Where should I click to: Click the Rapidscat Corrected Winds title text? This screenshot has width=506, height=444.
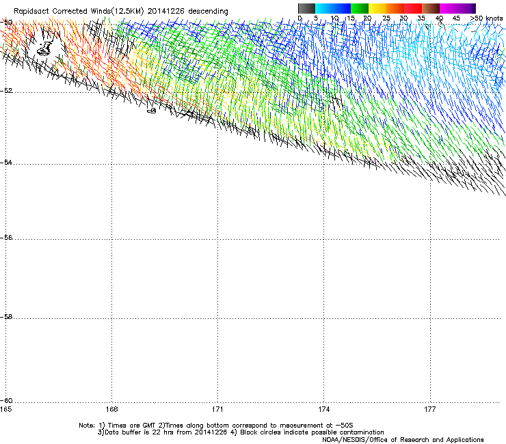[121, 11]
